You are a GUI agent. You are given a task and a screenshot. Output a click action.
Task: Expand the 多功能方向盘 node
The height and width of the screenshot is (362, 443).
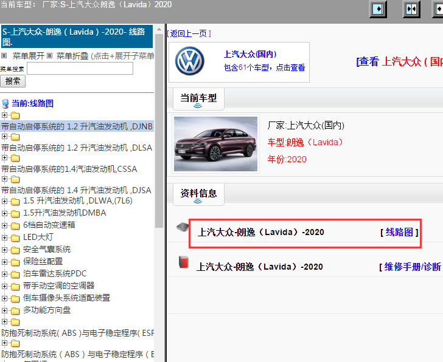(x=4, y=310)
